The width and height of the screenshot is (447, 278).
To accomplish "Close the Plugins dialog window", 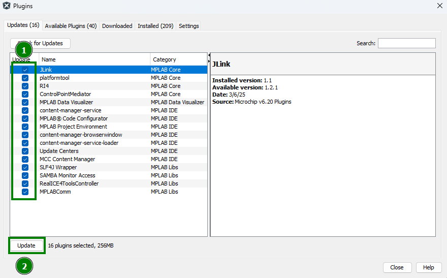I will (439, 6).
